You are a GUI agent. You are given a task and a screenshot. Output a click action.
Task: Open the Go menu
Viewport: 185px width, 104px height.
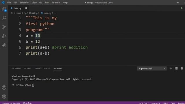click(41, 3)
